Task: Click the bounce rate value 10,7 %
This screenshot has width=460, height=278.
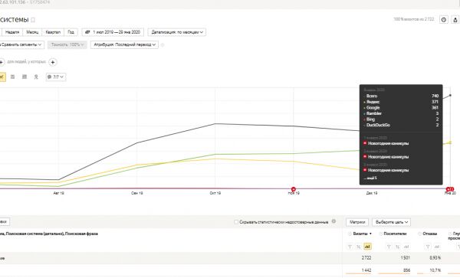Action: (435, 270)
